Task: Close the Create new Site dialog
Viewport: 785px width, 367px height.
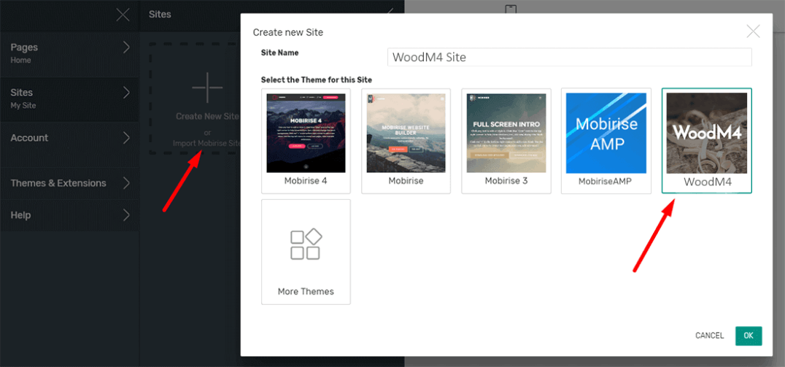Action: (753, 31)
